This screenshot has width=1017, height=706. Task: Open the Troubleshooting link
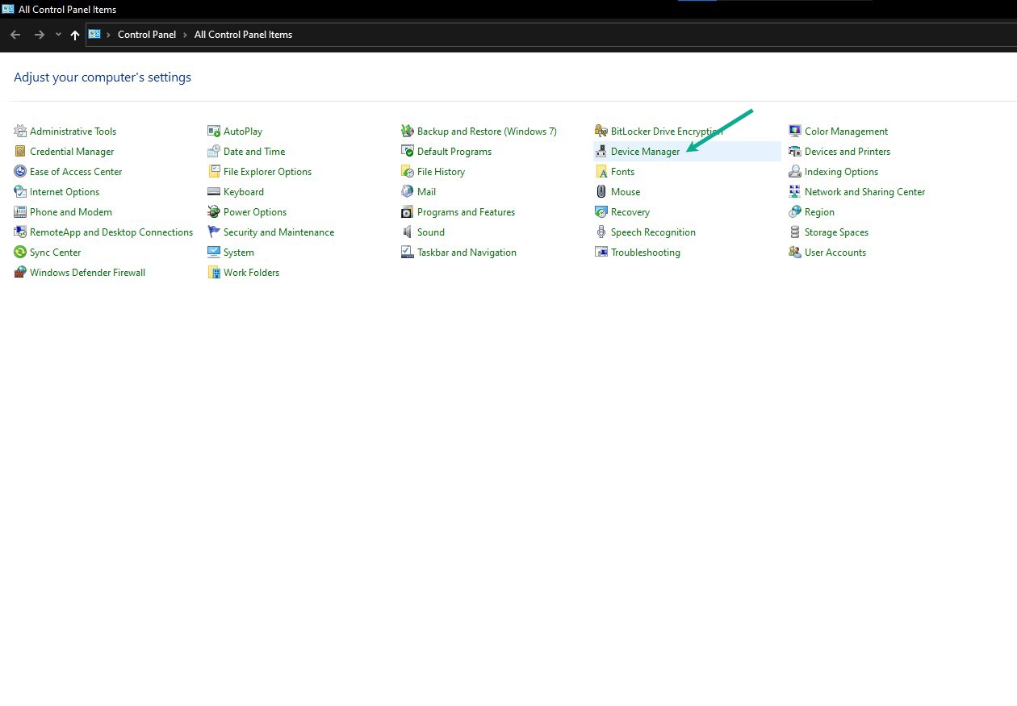pos(646,253)
